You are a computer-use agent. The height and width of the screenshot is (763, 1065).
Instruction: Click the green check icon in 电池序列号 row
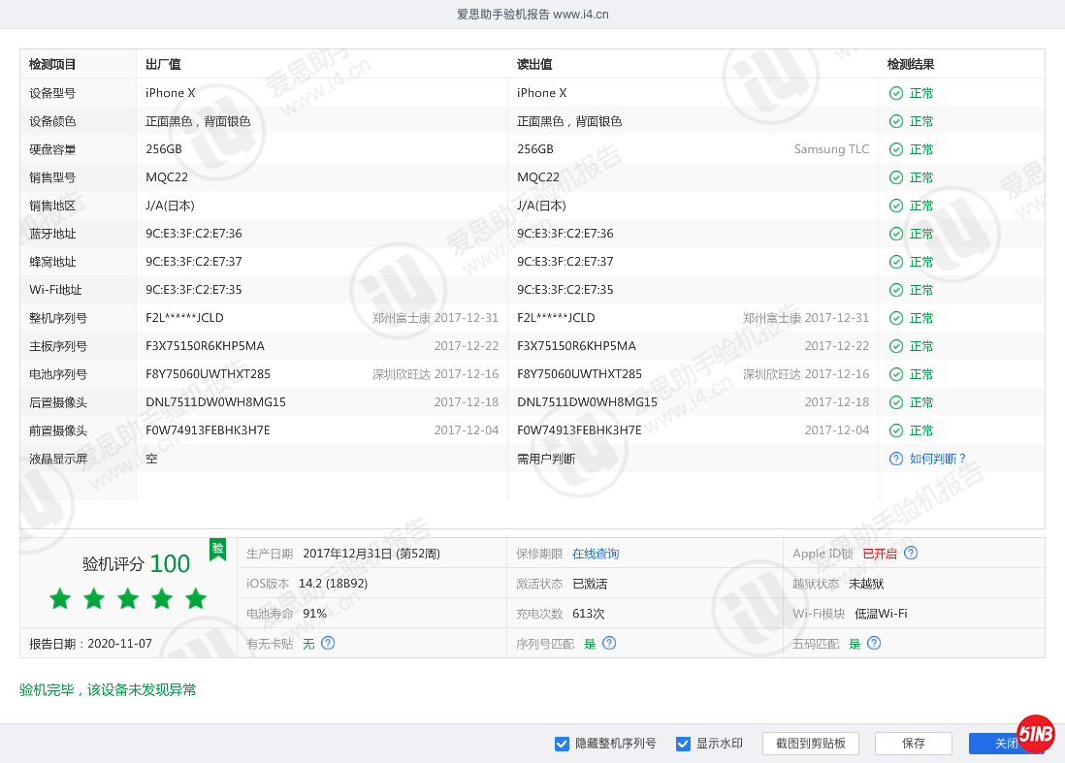(x=896, y=374)
